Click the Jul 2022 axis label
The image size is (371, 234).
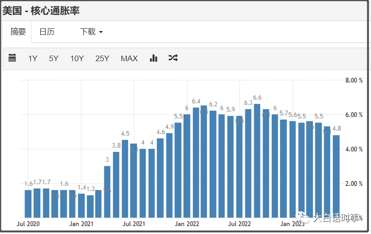[239, 224]
